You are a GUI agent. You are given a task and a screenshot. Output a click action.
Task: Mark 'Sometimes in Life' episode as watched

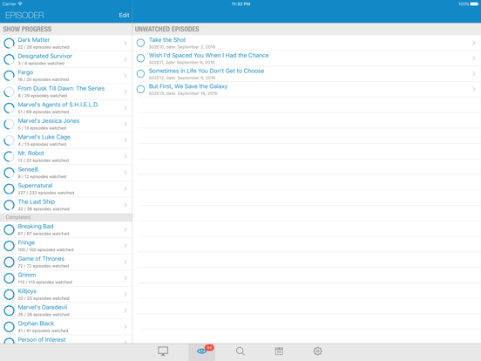click(140, 73)
